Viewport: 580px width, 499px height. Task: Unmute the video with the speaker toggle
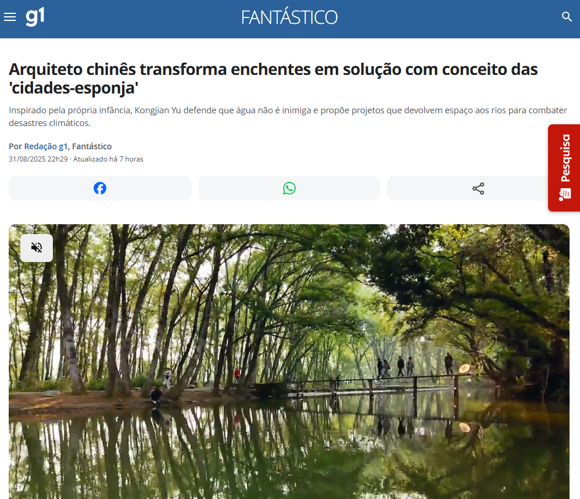[37, 247]
